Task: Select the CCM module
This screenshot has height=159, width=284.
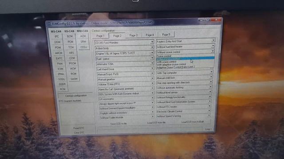Action: [72, 58]
